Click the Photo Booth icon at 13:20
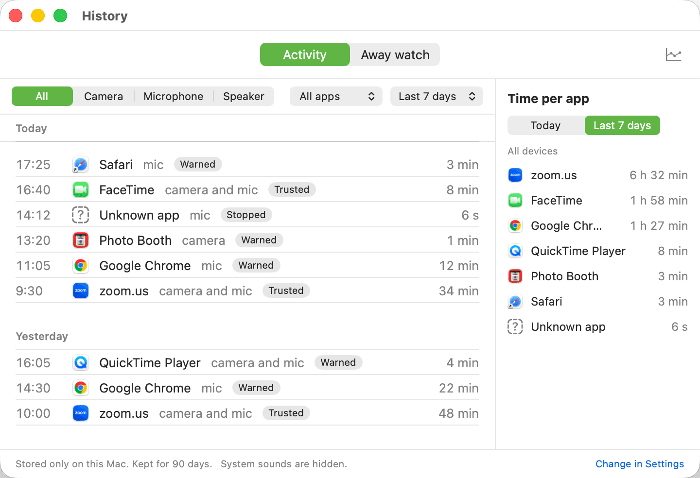The width and height of the screenshot is (700, 478). coord(81,240)
